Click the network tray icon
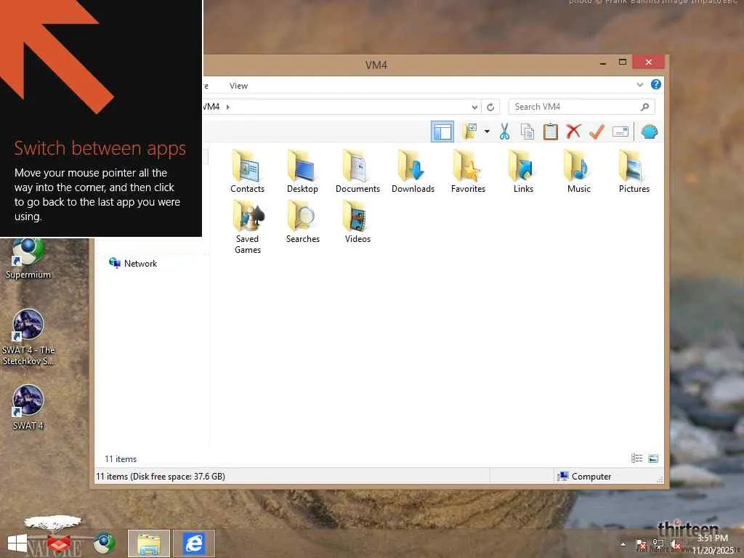Screen dimensions: 744x558 tap(658, 544)
